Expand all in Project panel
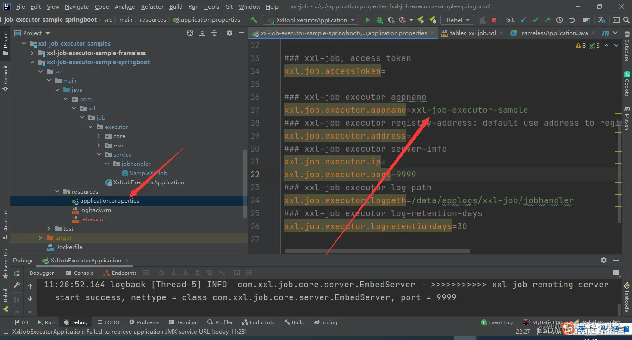 click(x=202, y=33)
